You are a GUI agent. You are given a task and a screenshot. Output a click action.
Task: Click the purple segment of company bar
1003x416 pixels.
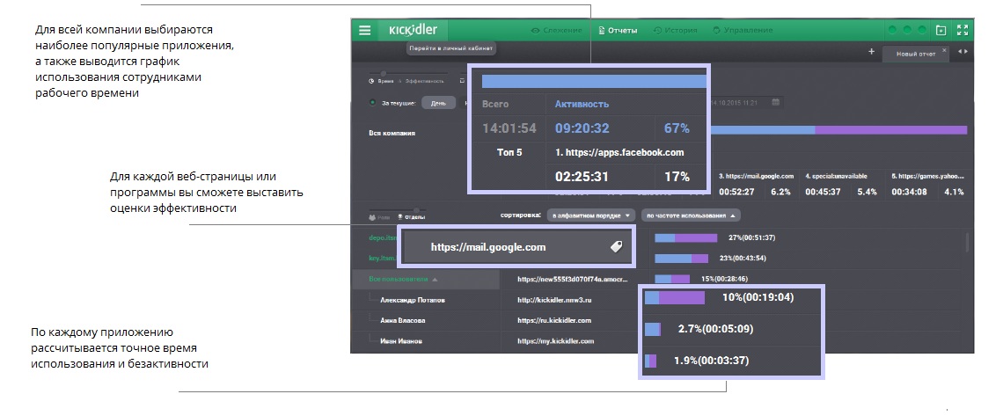[891, 129]
